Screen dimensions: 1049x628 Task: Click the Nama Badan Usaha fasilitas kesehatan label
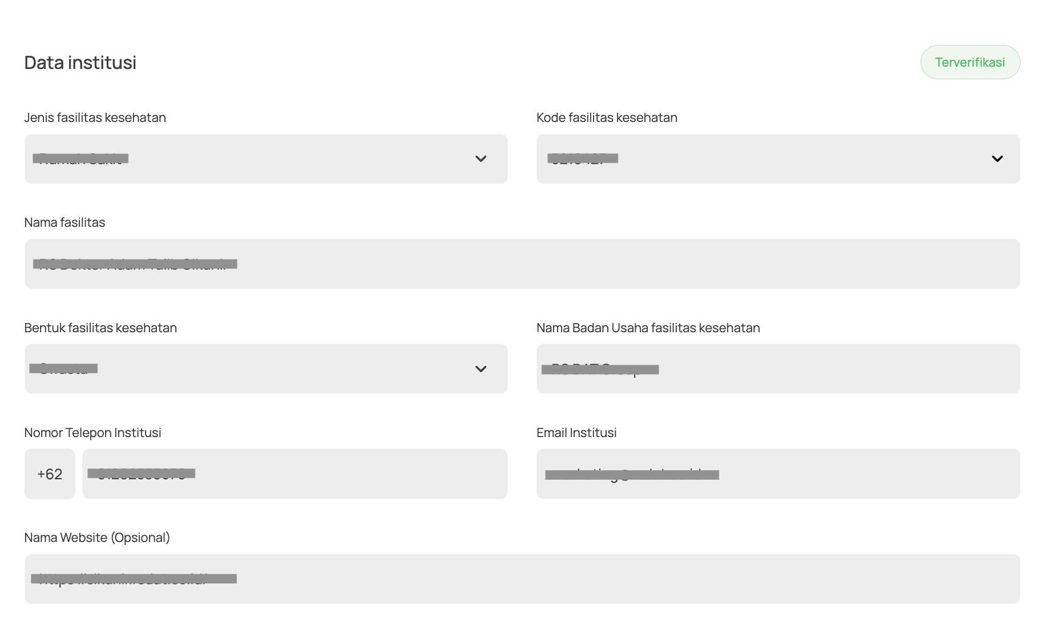tap(648, 328)
